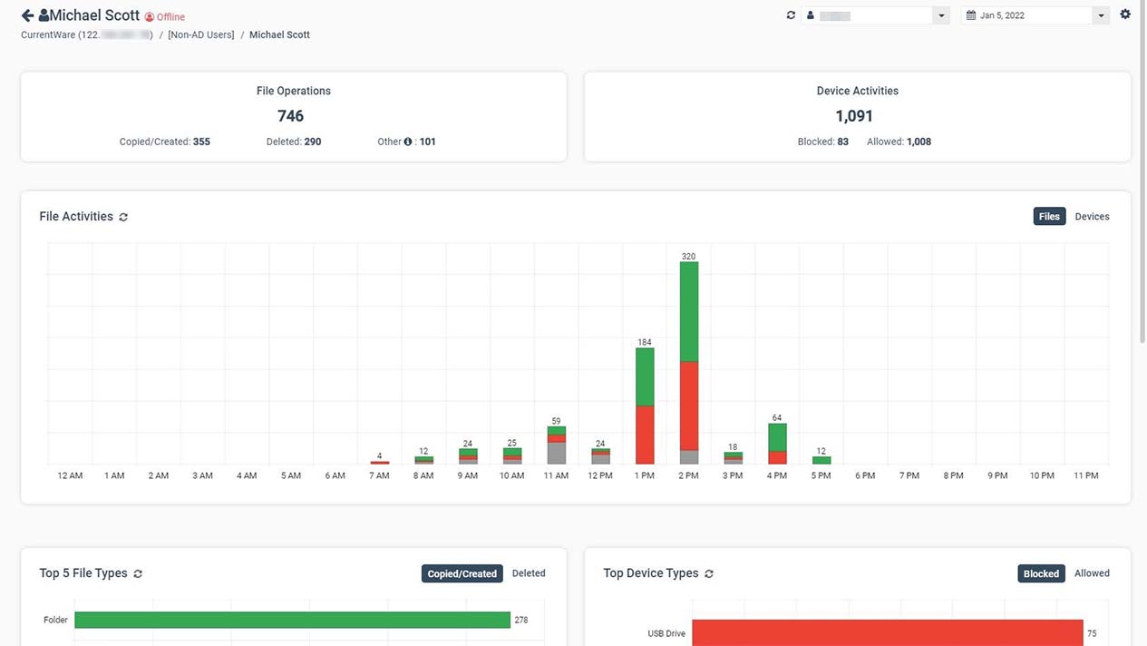Open the date dropdown arrow for Jan 5, 2022

pos(1101,15)
